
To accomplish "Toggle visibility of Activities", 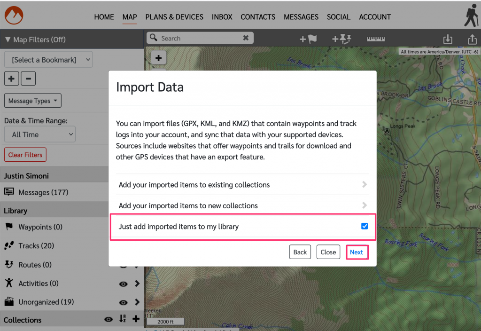I will pos(124,284).
